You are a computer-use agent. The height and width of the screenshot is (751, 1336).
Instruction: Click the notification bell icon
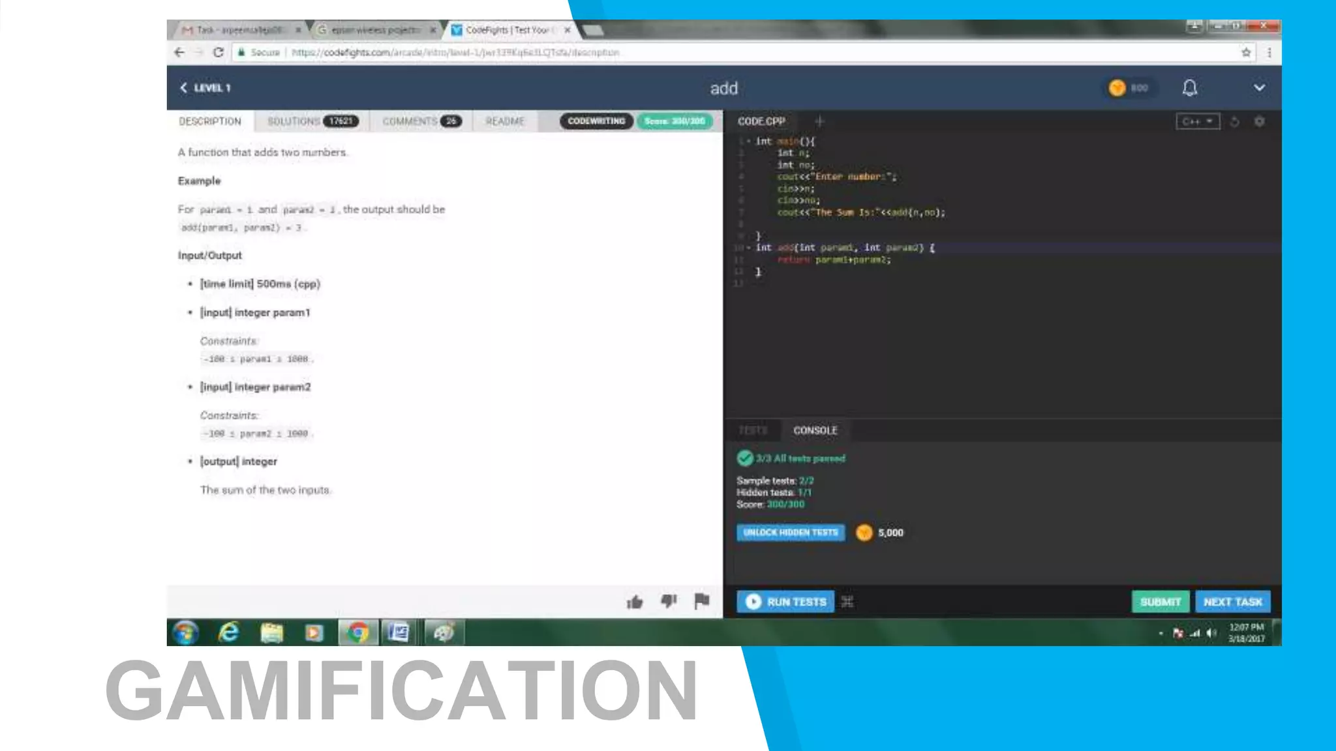tap(1189, 88)
